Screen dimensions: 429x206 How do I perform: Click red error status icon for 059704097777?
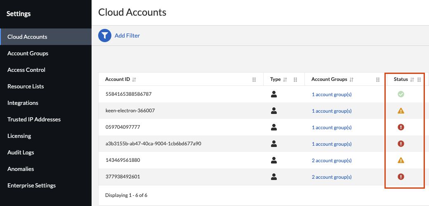[x=401, y=127]
